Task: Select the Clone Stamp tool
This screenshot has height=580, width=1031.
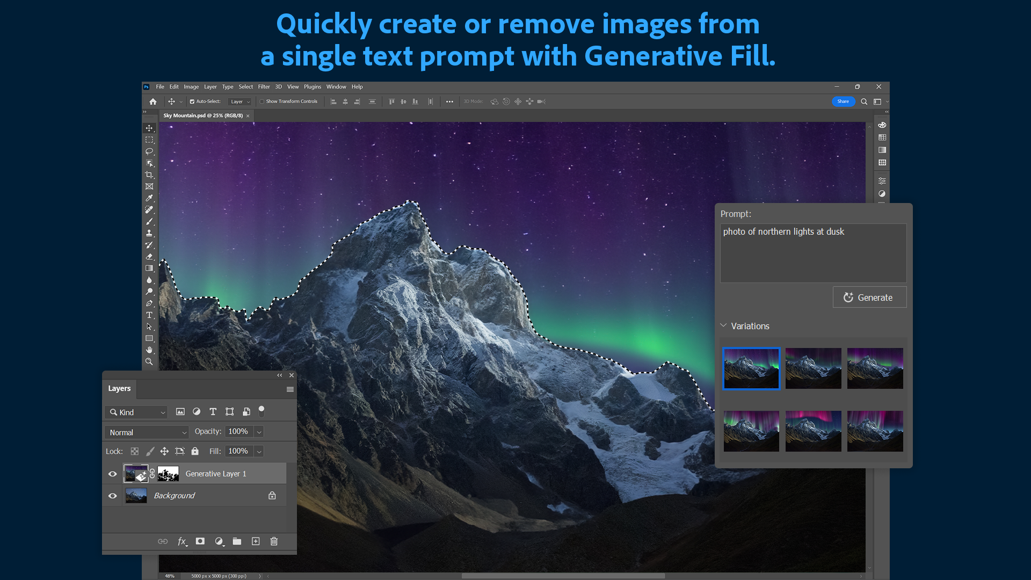Action: (149, 233)
